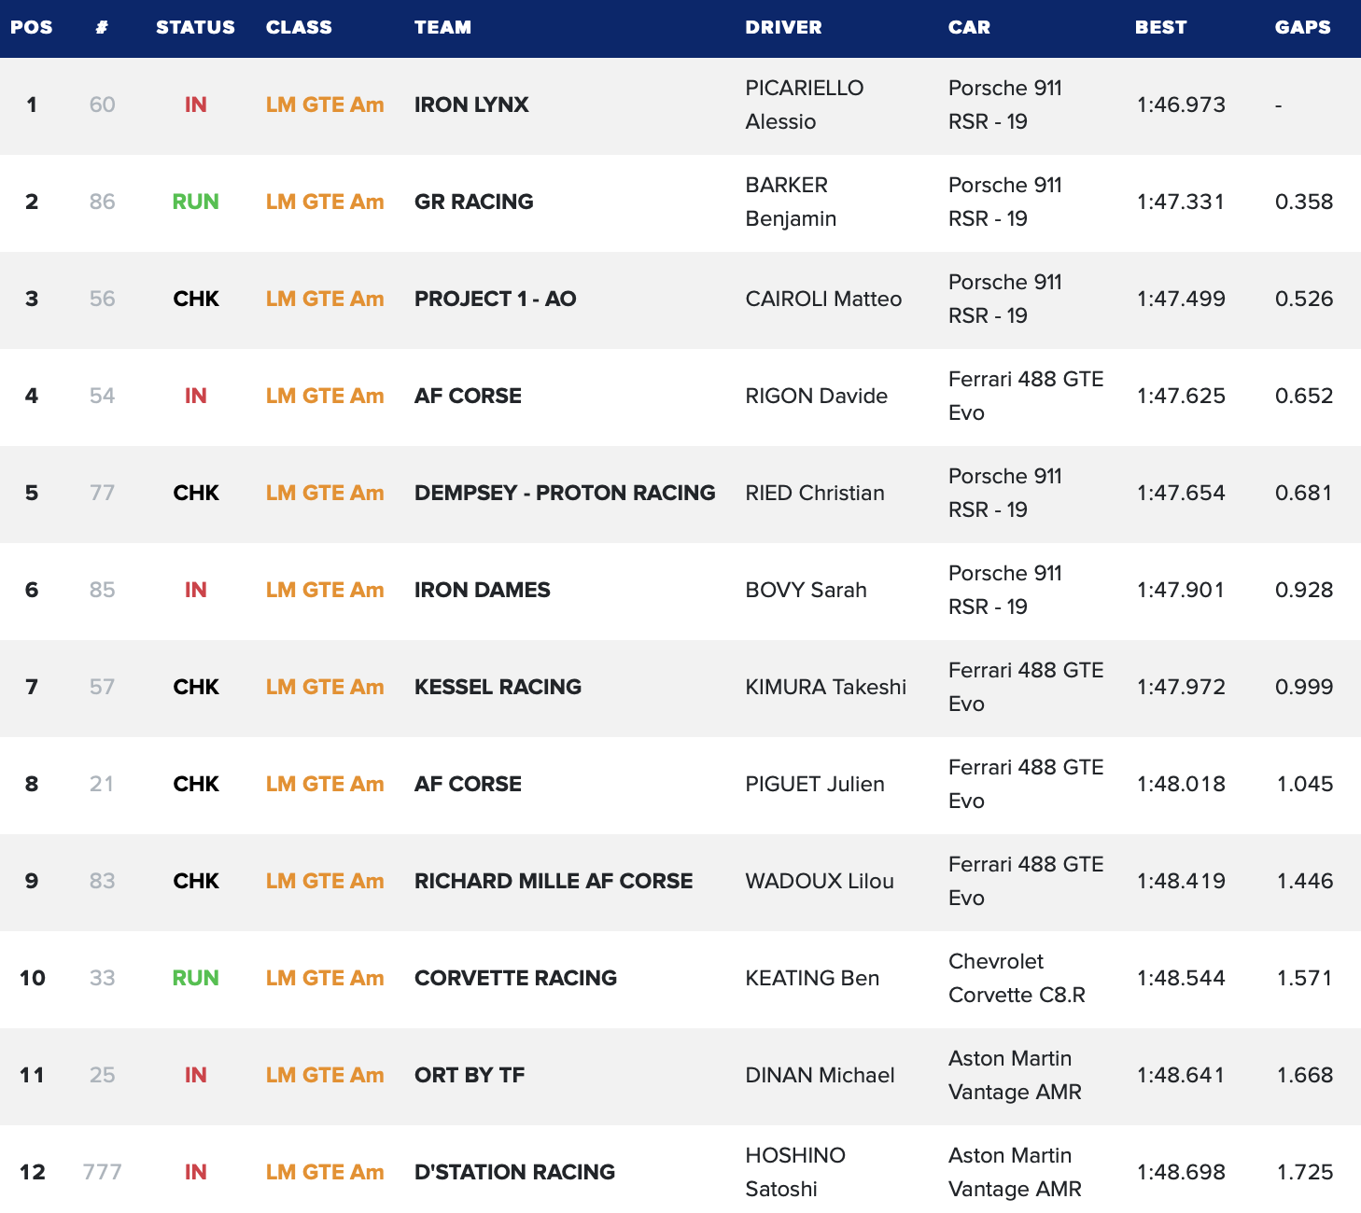The image size is (1361, 1213).
Task: Select the ORT BY TF team name
Action: [x=470, y=1075]
